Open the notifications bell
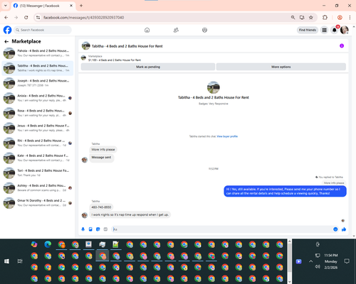 [335, 30]
